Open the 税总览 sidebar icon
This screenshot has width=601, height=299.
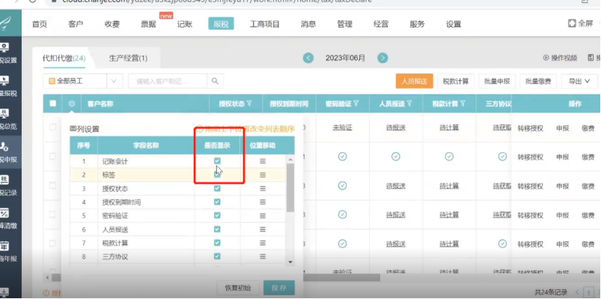[4, 114]
